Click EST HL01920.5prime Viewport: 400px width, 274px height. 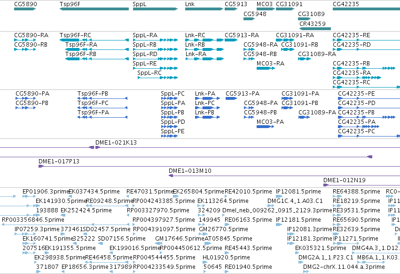[204, 262]
